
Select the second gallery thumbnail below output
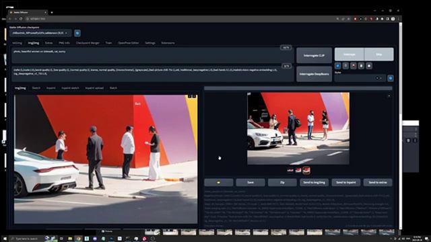click(298, 170)
